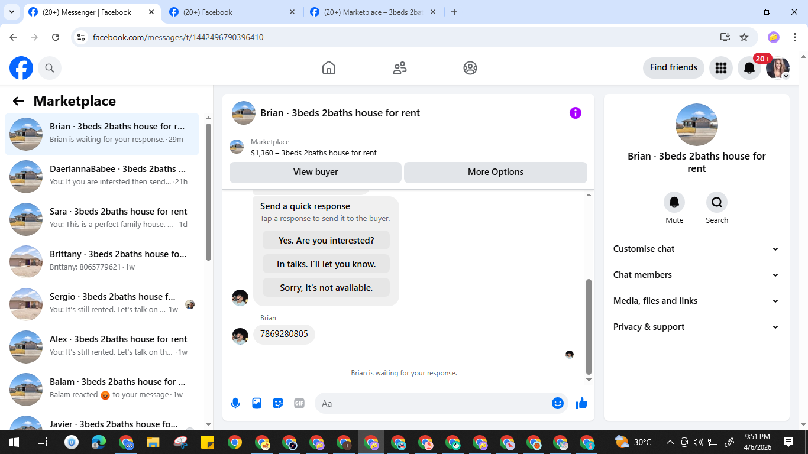Open the 30°C weather widget
The width and height of the screenshot is (808, 454).
click(x=634, y=442)
